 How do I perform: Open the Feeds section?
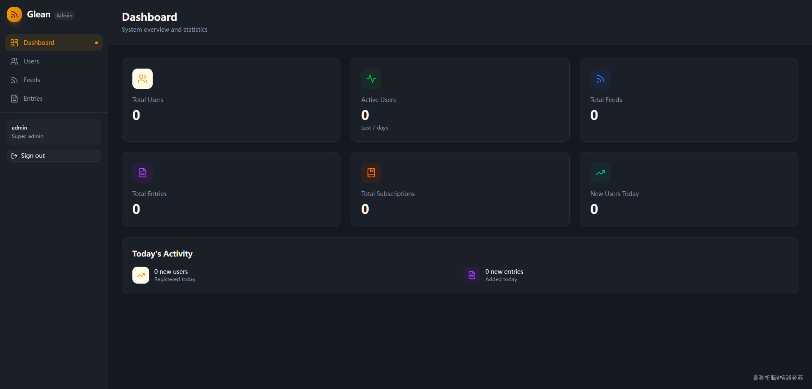click(54, 80)
